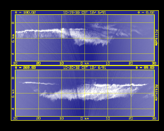The width and height of the screenshot is (164, 131).
Task: Click the bottom panel's Altitude axis title
Action: (x=156, y=93)
